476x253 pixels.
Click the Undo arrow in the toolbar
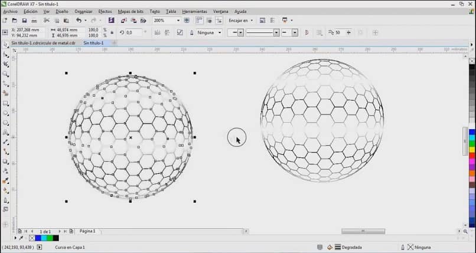[79, 20]
